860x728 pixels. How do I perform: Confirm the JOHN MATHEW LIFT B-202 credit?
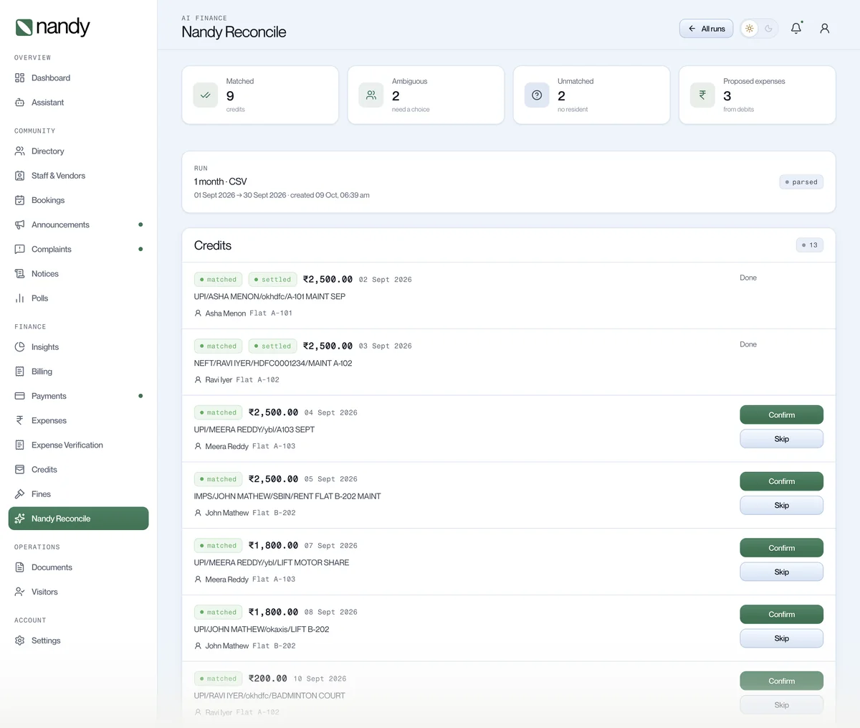781,614
